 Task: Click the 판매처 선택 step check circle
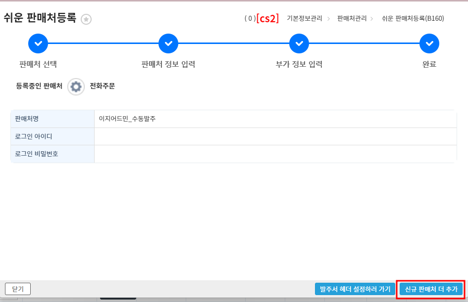pos(38,43)
